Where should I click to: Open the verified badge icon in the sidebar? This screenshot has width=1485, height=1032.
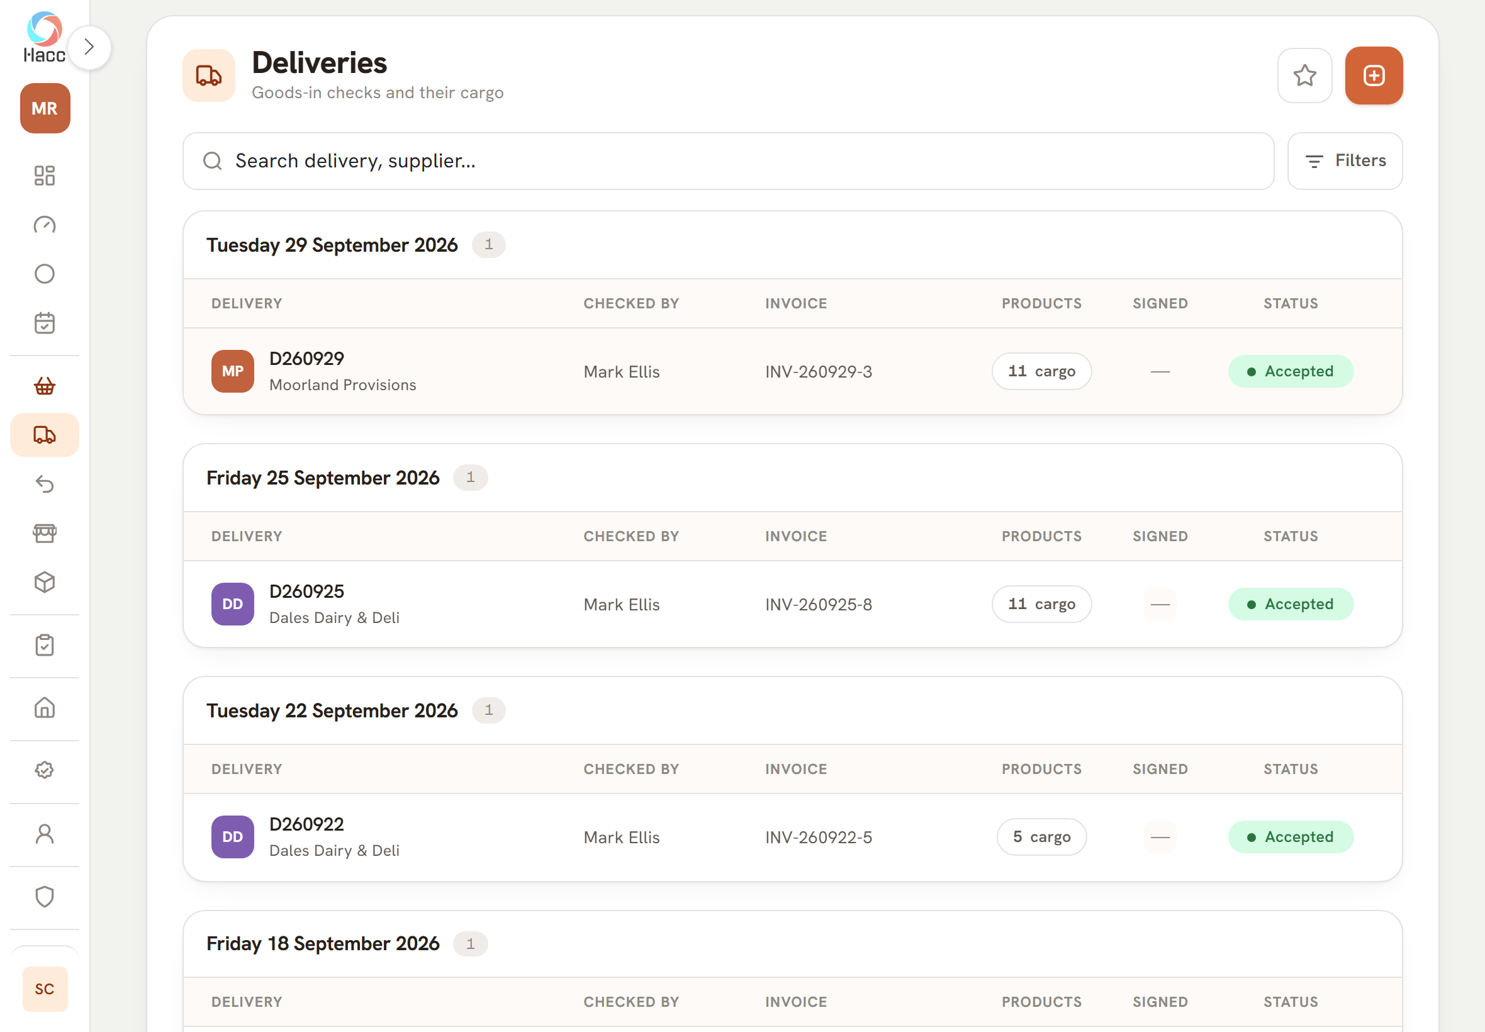45,770
